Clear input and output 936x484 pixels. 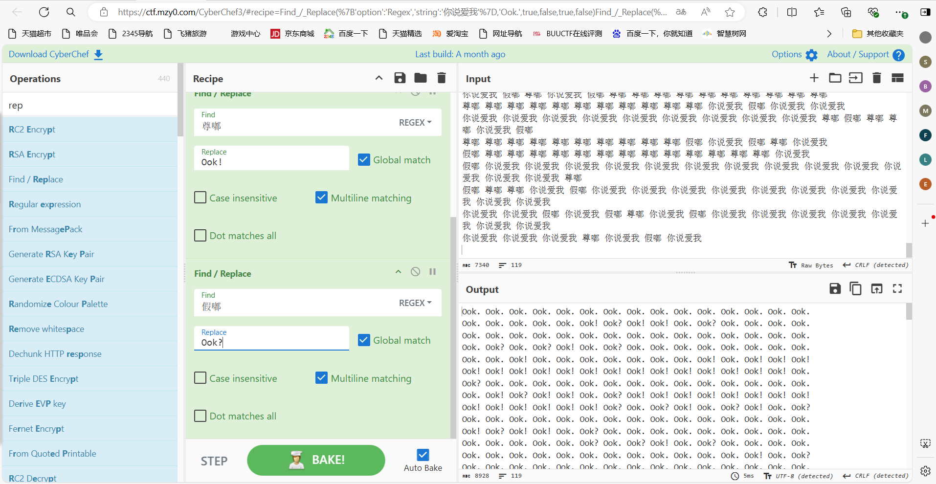pos(877,78)
